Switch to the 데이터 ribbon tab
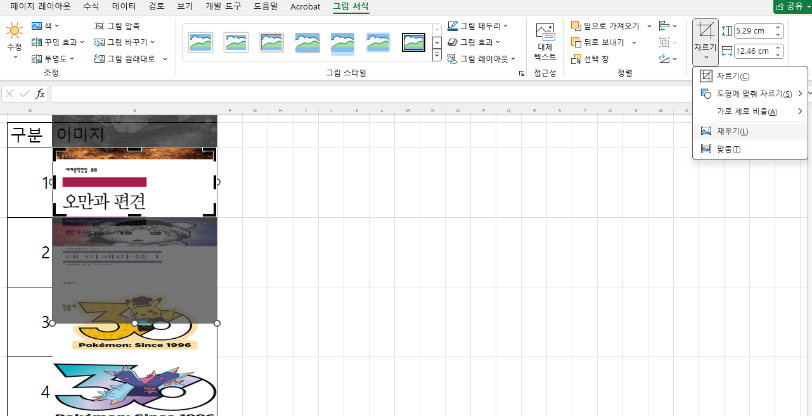The image size is (812, 416). pos(124,6)
